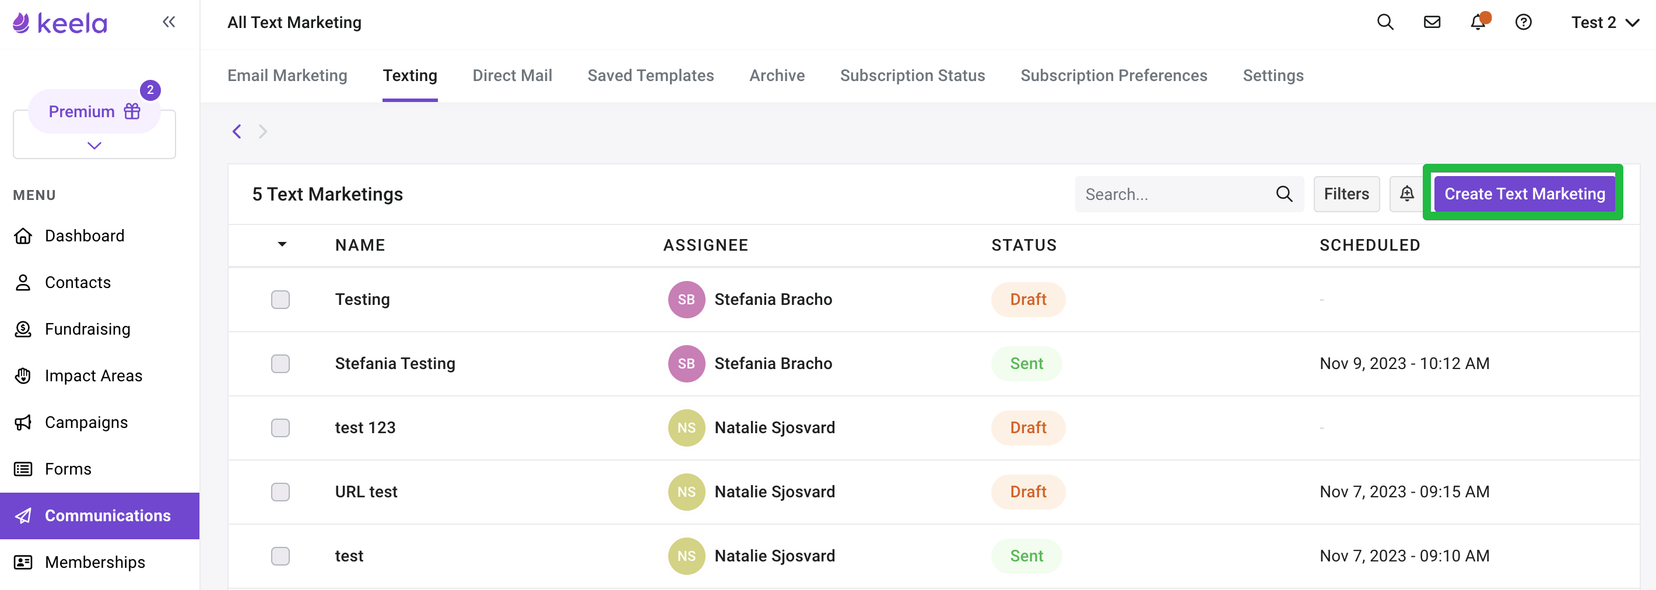This screenshot has height=590, width=1656.
Task: Click the Communications paper plane icon
Action: click(23, 515)
